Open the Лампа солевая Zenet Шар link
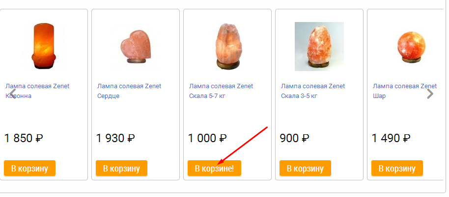This screenshot has height=197, width=449. [x=405, y=91]
